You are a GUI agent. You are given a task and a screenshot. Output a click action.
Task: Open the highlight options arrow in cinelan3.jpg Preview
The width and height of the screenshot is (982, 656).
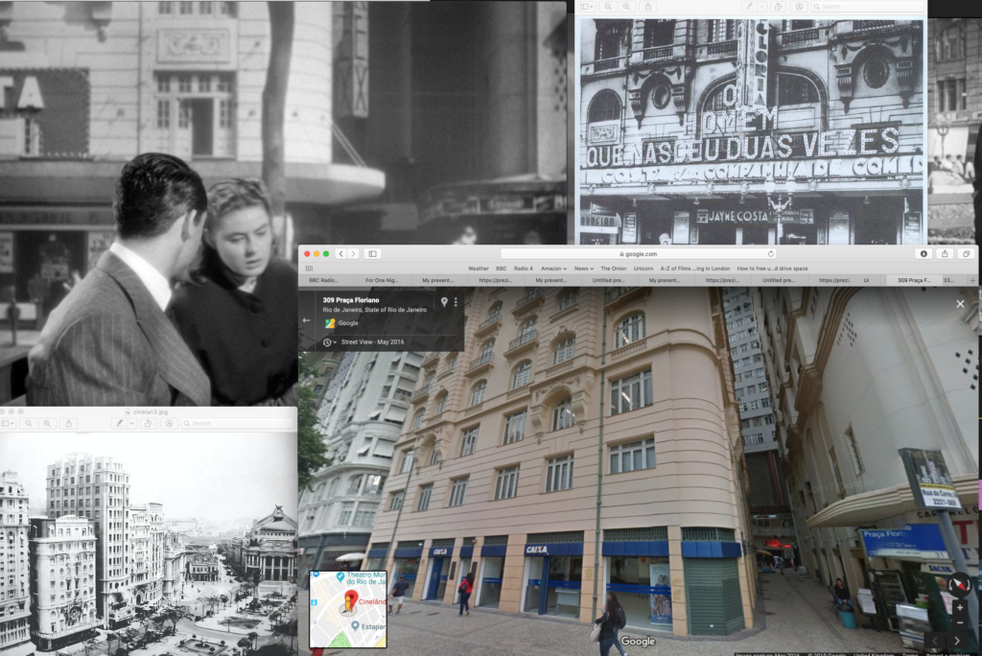click(x=132, y=424)
